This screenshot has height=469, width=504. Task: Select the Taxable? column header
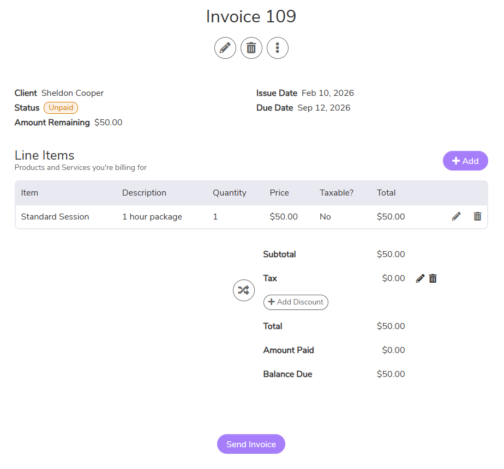pyautogui.click(x=337, y=193)
